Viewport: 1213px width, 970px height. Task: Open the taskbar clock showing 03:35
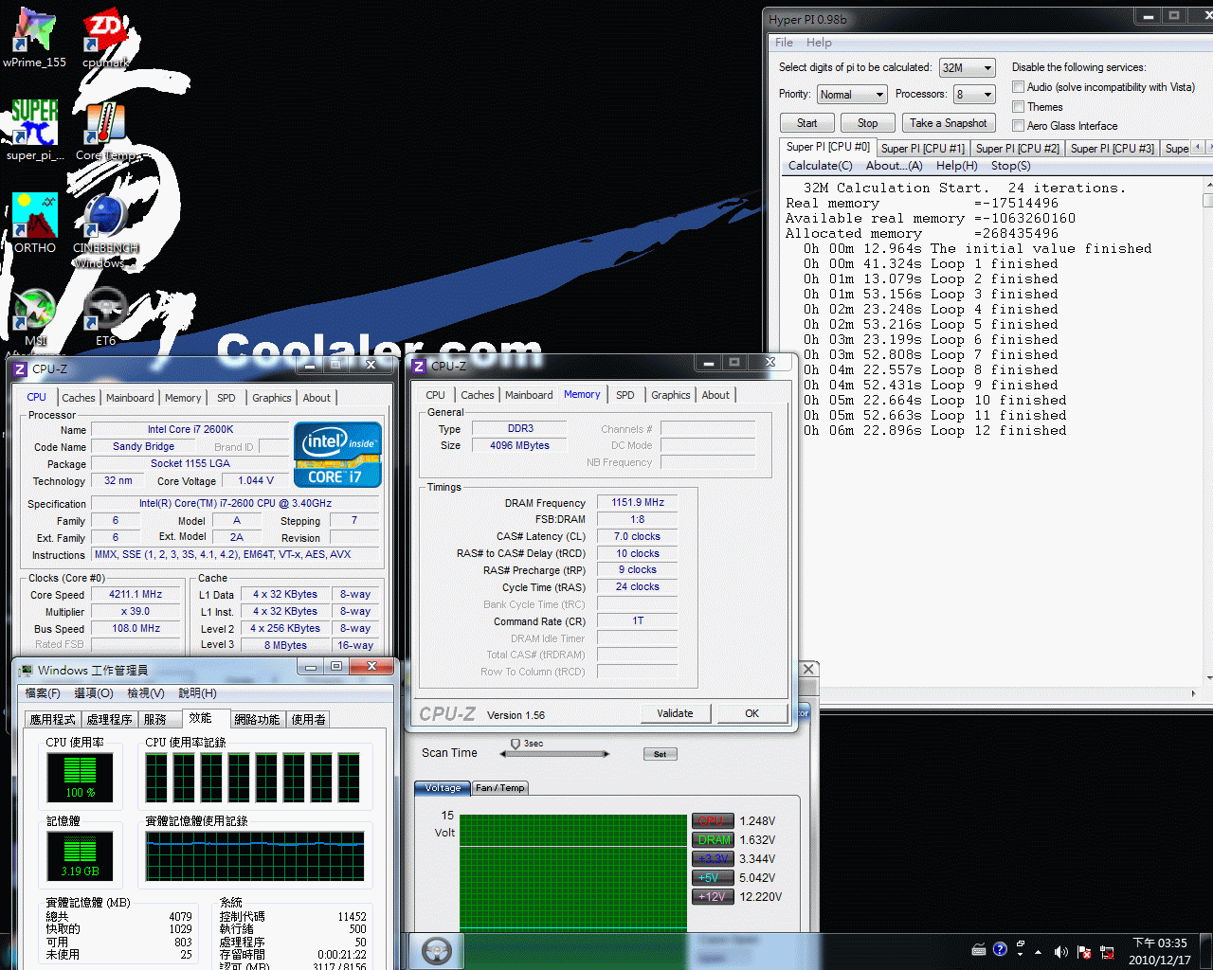pyautogui.click(x=1160, y=951)
